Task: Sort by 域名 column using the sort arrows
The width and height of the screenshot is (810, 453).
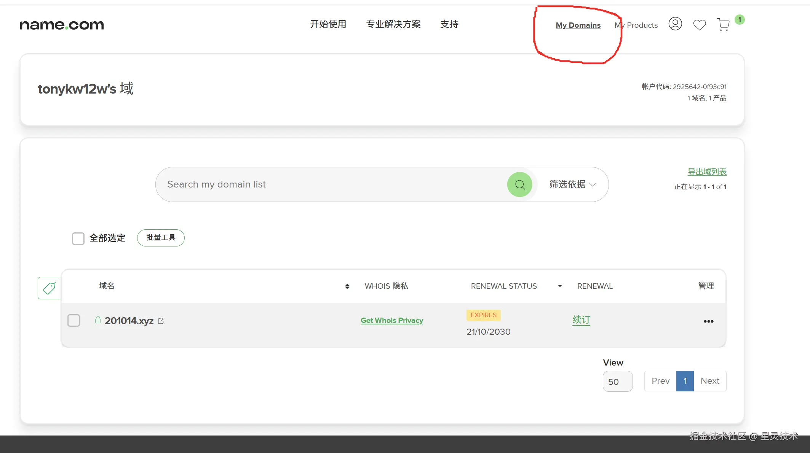Action: point(347,286)
